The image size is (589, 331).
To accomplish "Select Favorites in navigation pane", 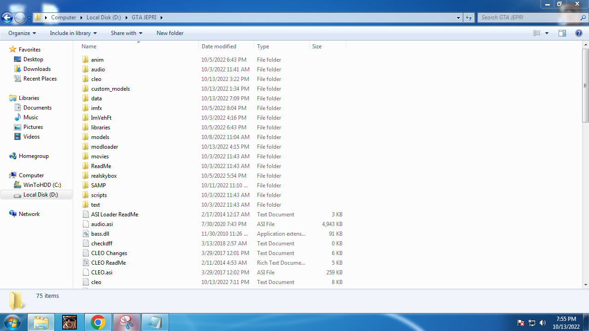I will pyautogui.click(x=29, y=50).
